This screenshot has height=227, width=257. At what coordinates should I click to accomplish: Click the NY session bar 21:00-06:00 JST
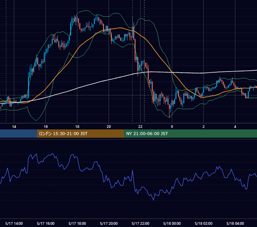(190, 134)
